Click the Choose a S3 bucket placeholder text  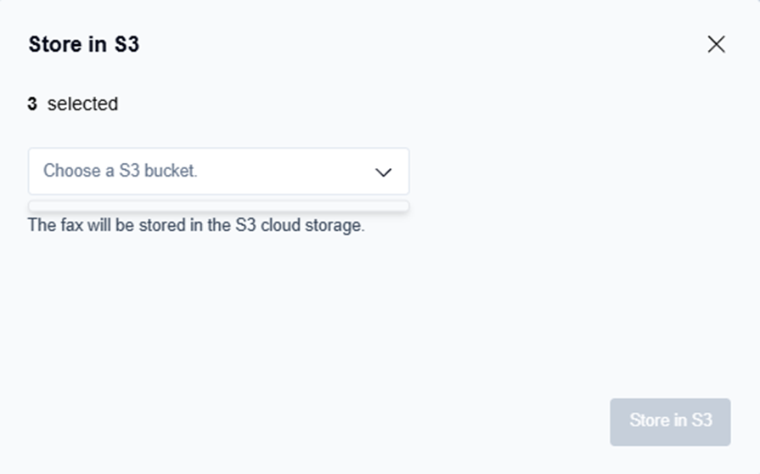(121, 171)
